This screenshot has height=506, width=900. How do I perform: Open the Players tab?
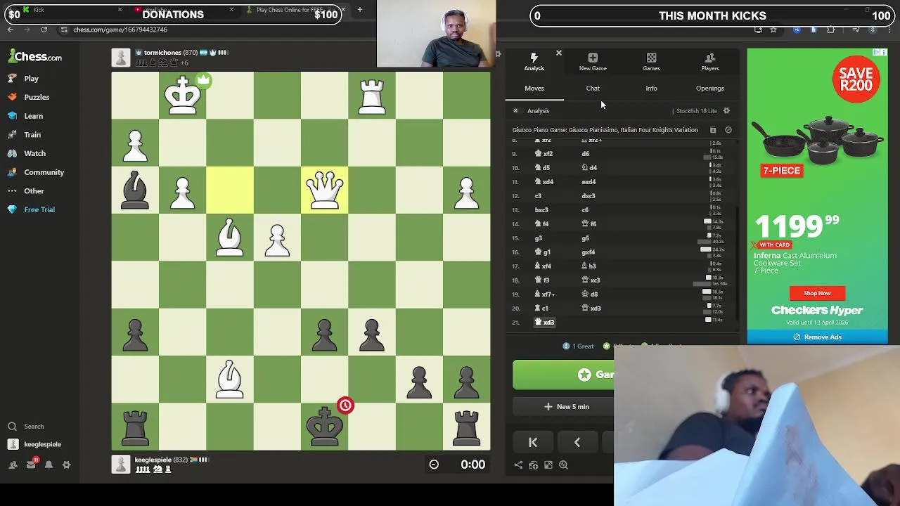[x=709, y=62]
